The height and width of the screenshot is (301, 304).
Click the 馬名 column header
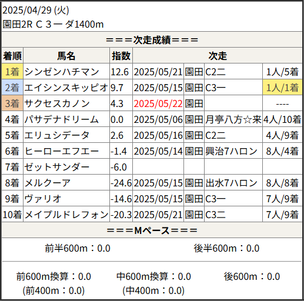click(x=66, y=56)
